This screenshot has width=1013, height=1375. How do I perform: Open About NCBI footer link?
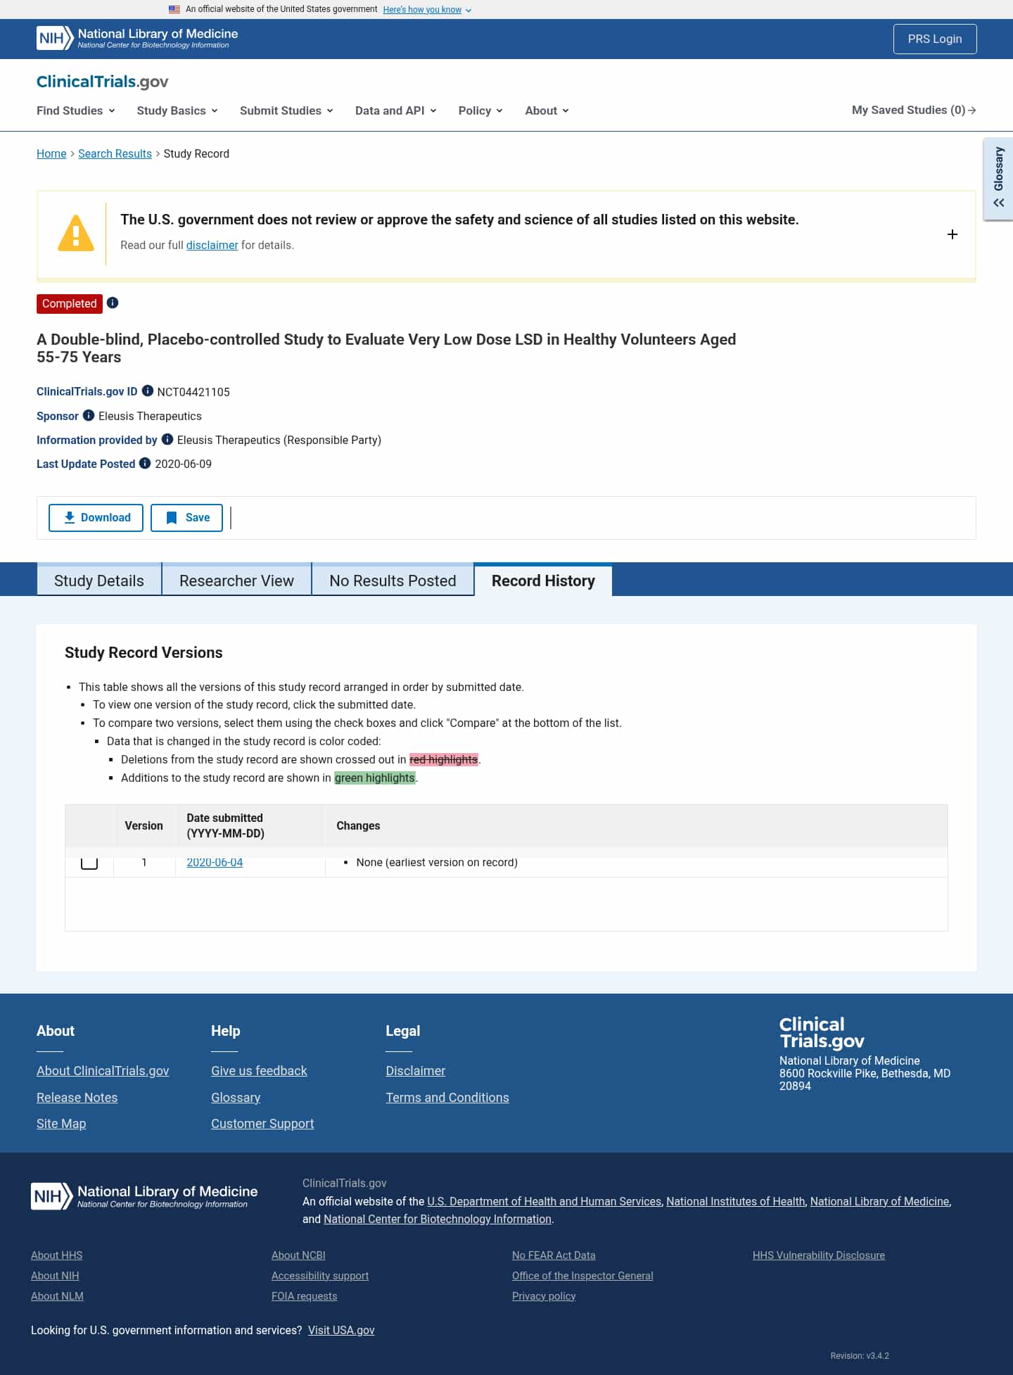[x=298, y=1255]
